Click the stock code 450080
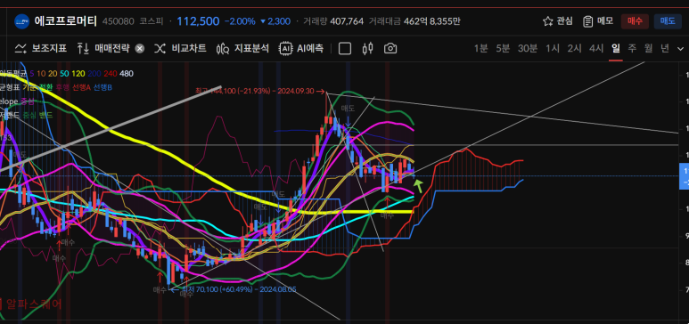689x324 pixels. [119, 21]
